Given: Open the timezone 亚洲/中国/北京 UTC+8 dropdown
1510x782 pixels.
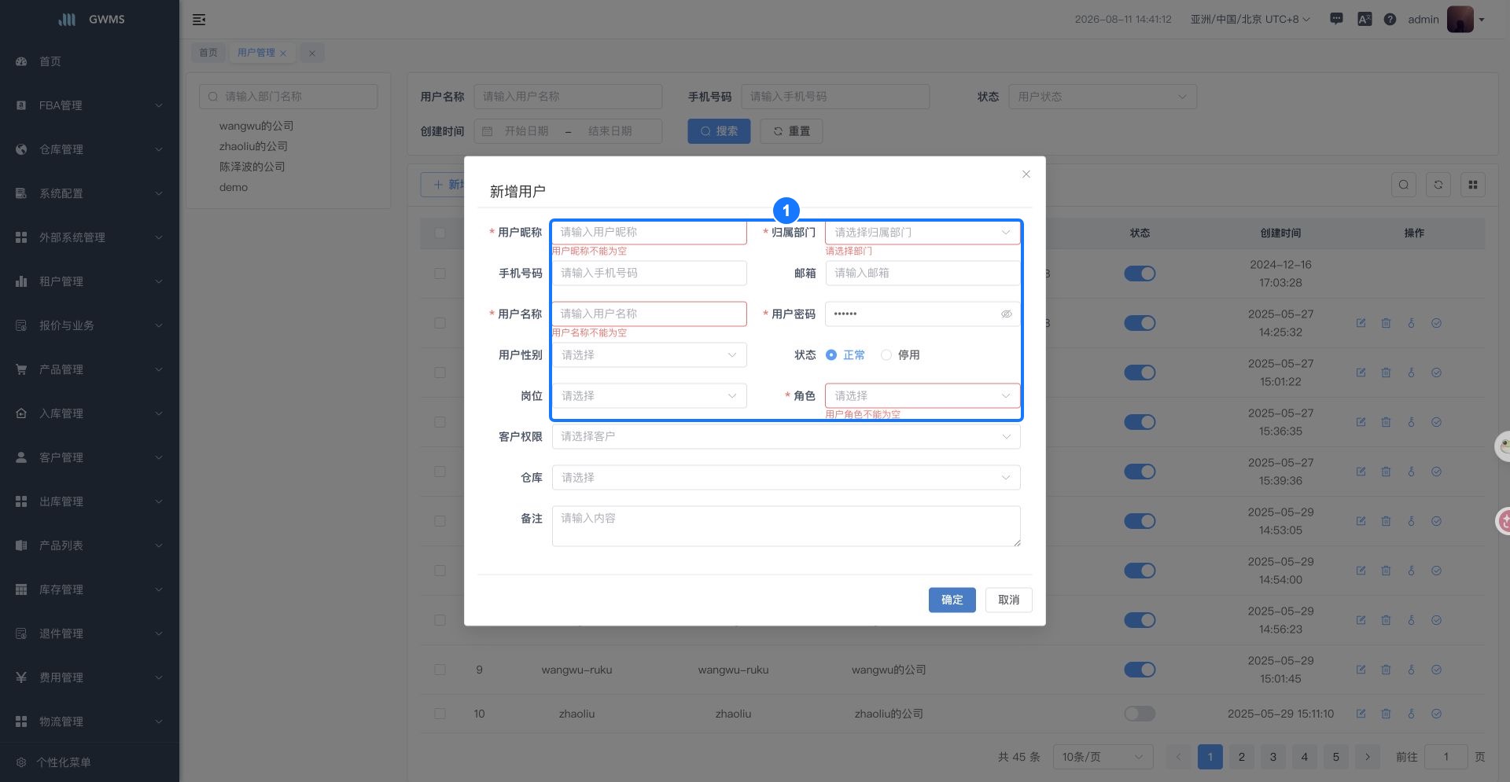Looking at the screenshot, I should [x=1250, y=20].
